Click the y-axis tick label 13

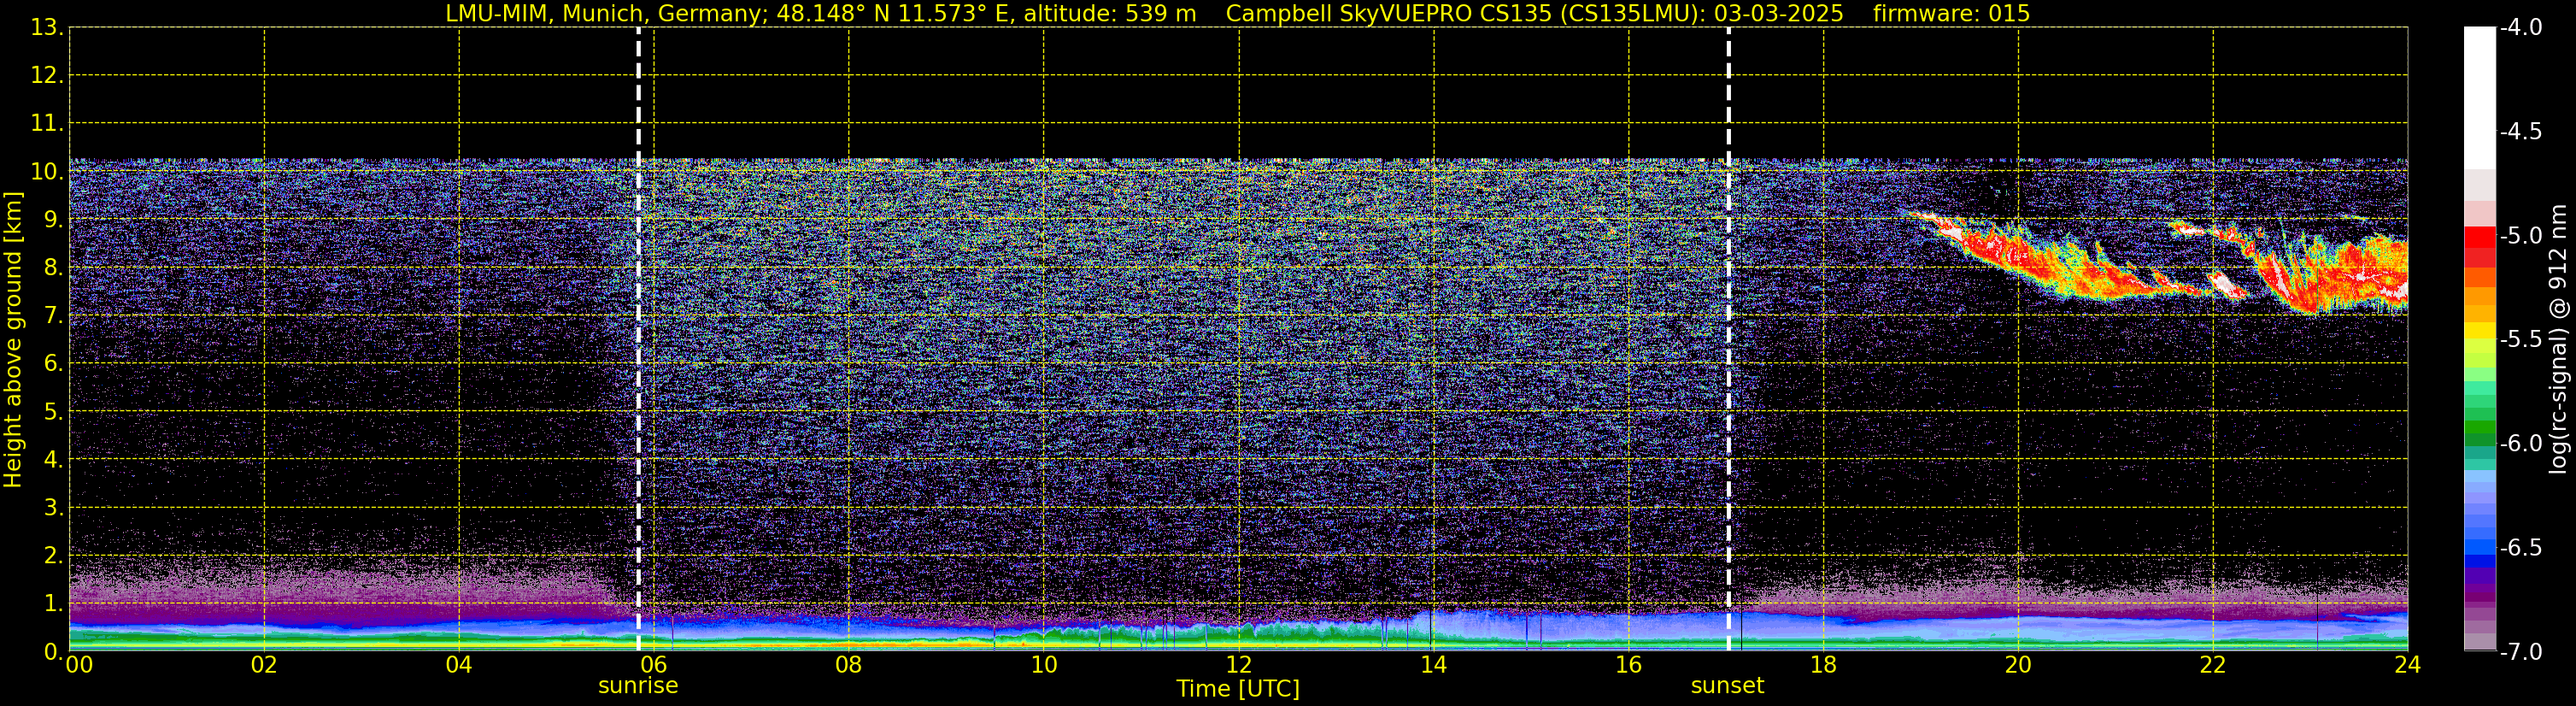[45, 28]
